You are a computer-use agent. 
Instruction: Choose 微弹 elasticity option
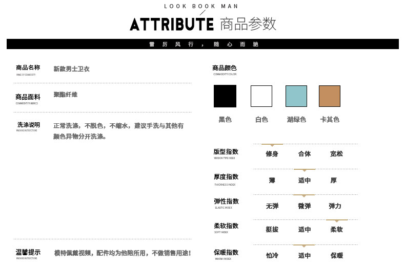point(305,206)
